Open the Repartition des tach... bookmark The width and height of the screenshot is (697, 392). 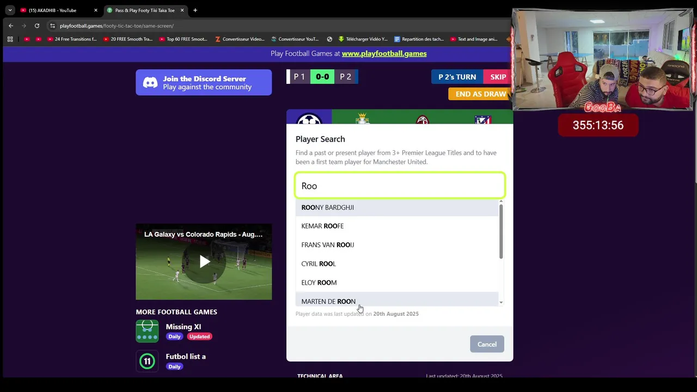(419, 39)
